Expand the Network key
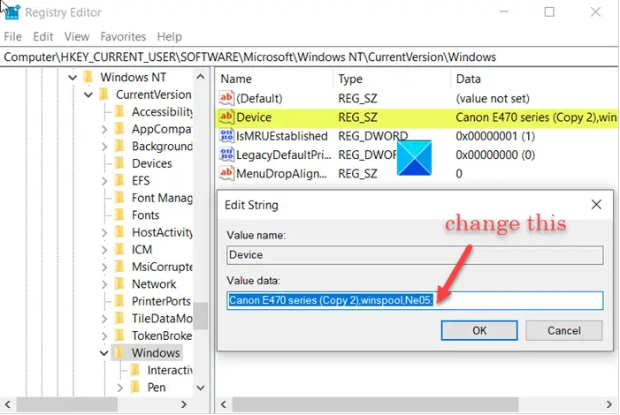Image resolution: width=620 pixels, height=415 pixels. click(104, 284)
